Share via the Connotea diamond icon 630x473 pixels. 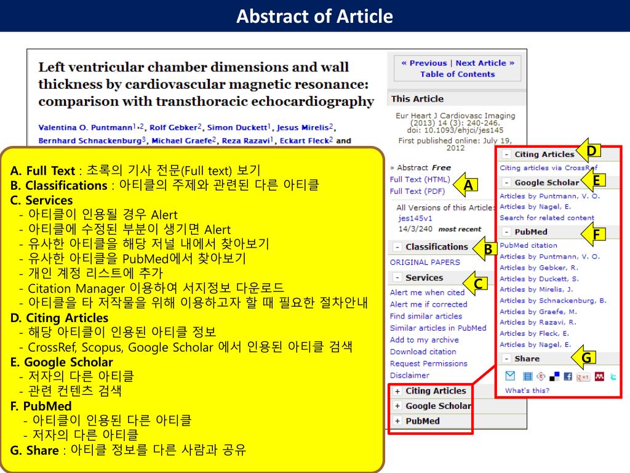(541, 376)
